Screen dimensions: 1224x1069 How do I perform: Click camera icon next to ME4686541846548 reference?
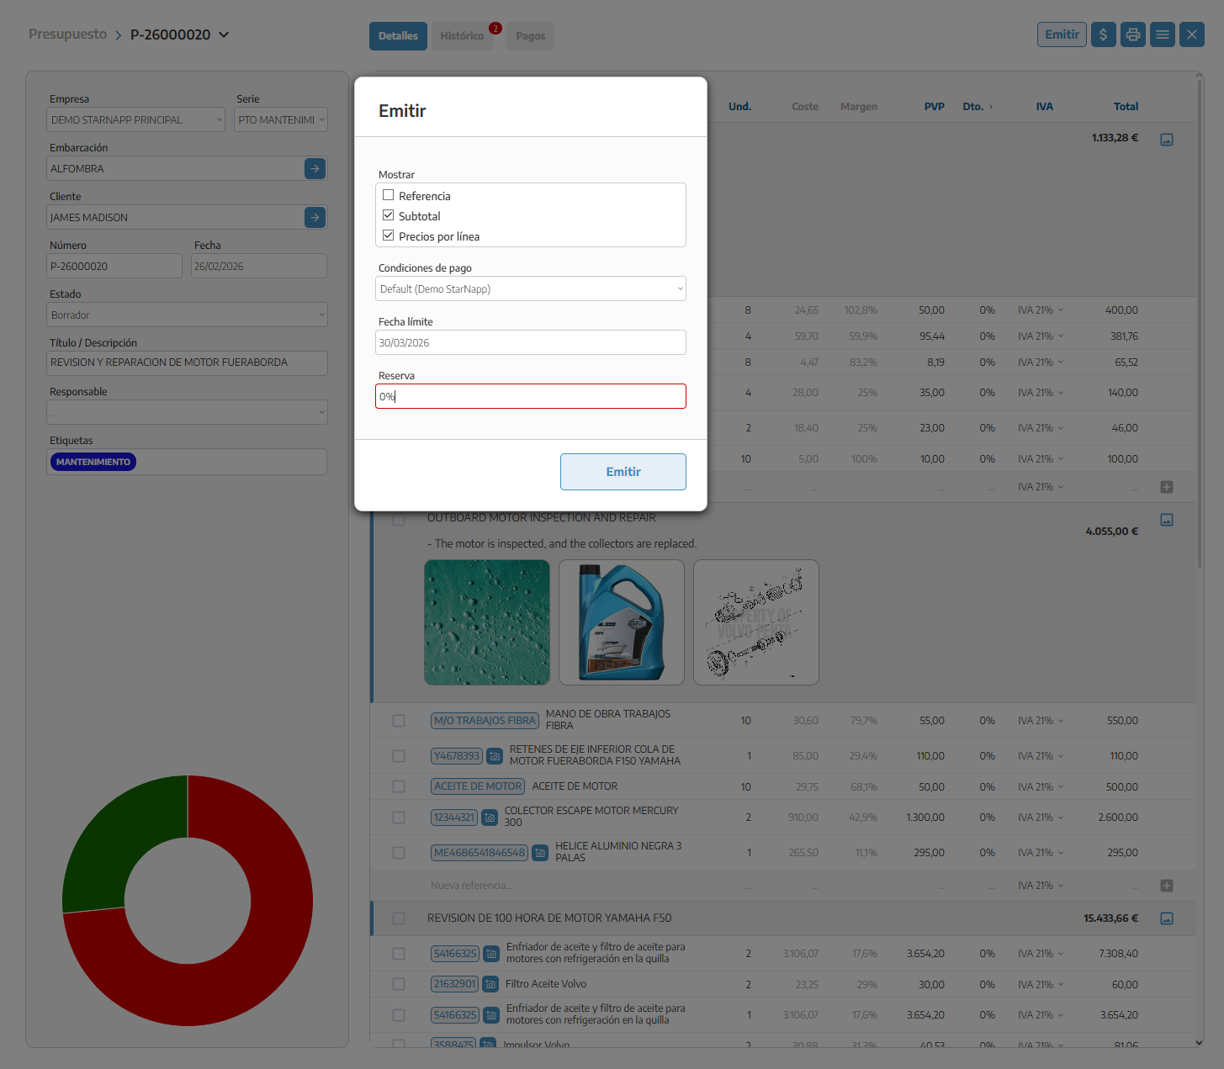pyautogui.click(x=540, y=853)
